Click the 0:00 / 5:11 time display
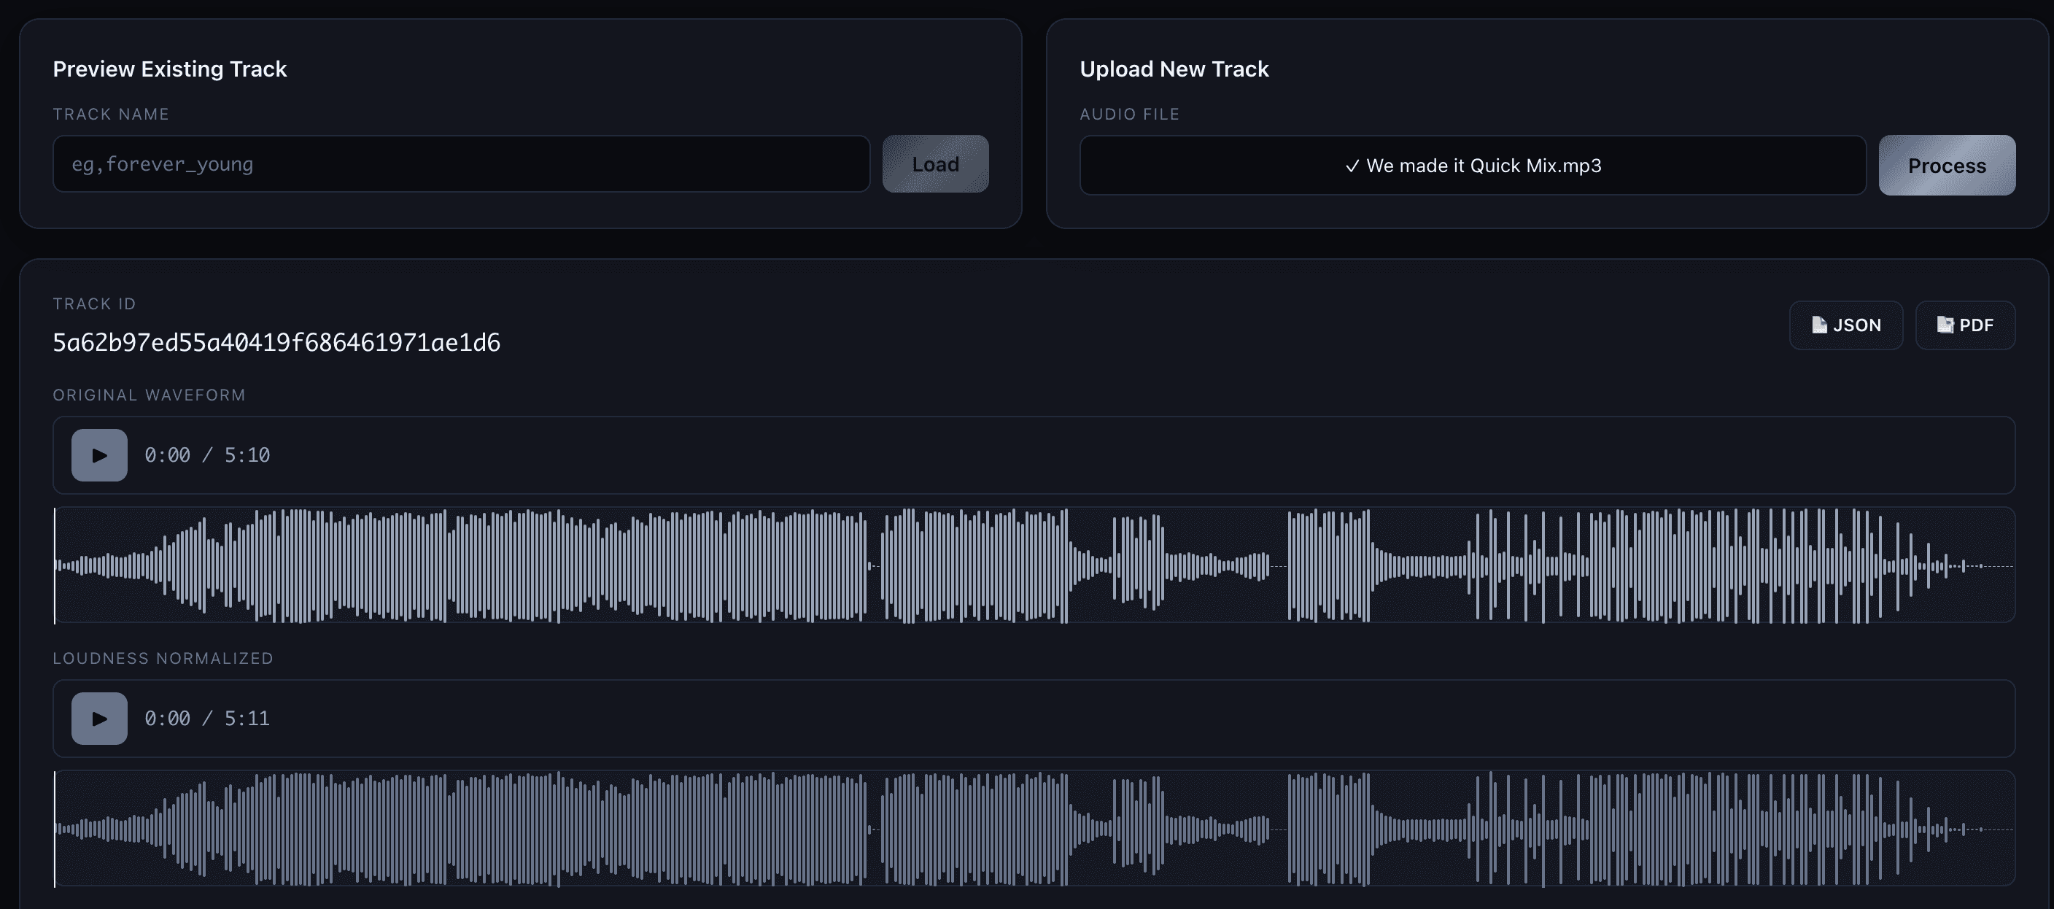Viewport: 2054px width, 909px height. click(x=206, y=719)
